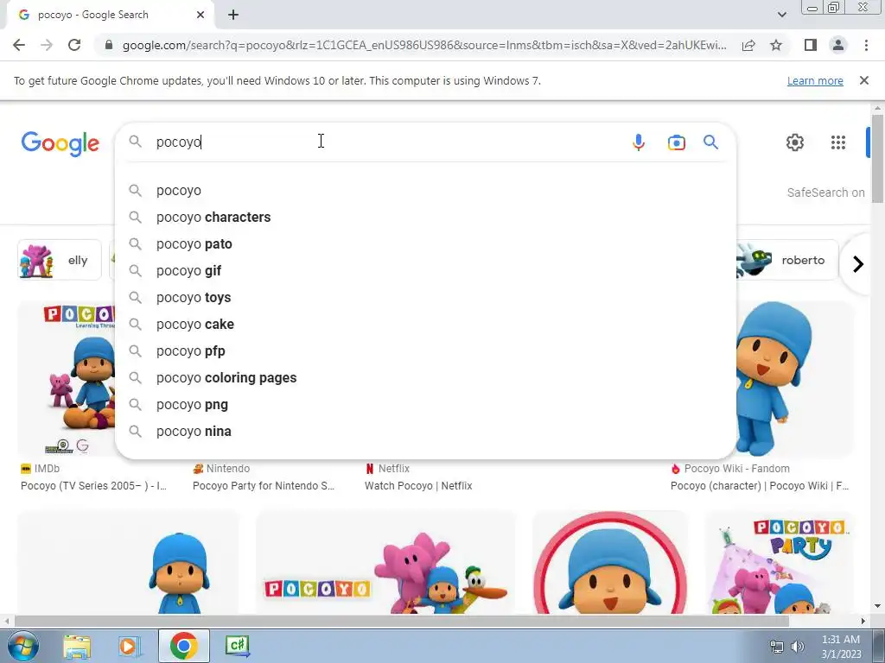Click the browser back arrow
Viewport: 885px width, 663px height.
(x=19, y=45)
